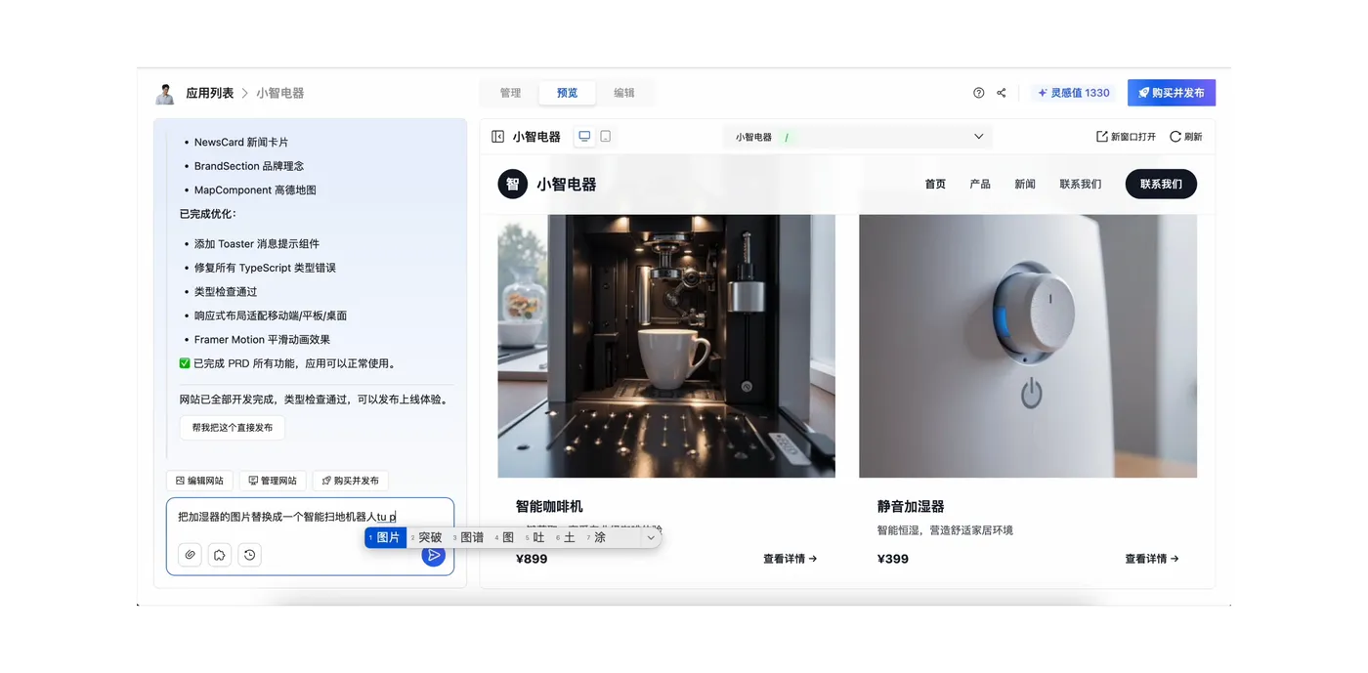Select IME candidate 图谱

[x=469, y=537]
